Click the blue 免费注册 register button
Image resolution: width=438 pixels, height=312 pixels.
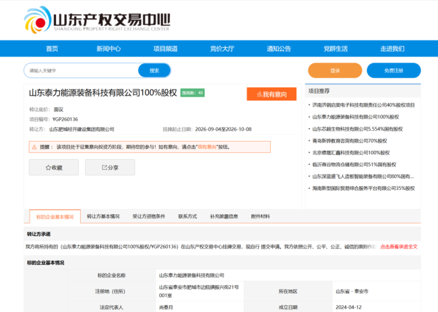click(394, 70)
